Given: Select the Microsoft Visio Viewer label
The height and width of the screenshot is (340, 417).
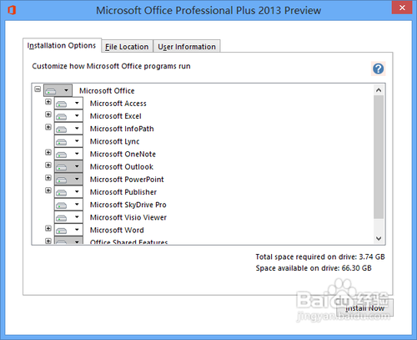Looking at the screenshot, I should tap(128, 217).
